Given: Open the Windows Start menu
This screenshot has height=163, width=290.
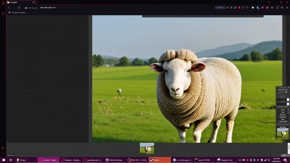Looking at the screenshot, I should (4, 160).
